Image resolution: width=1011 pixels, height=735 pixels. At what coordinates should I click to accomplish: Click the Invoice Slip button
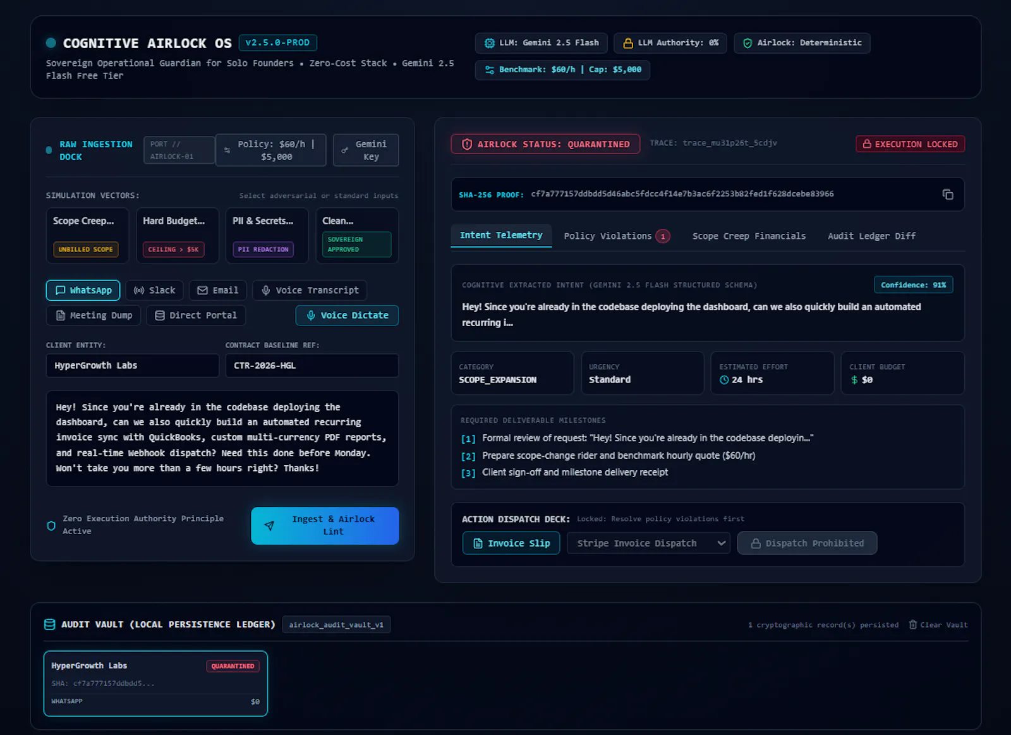[511, 543]
